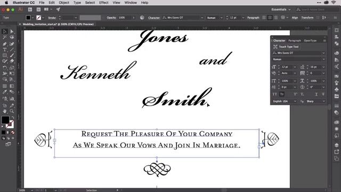
Task: Select the Type tool in toolbar
Action: (5, 50)
